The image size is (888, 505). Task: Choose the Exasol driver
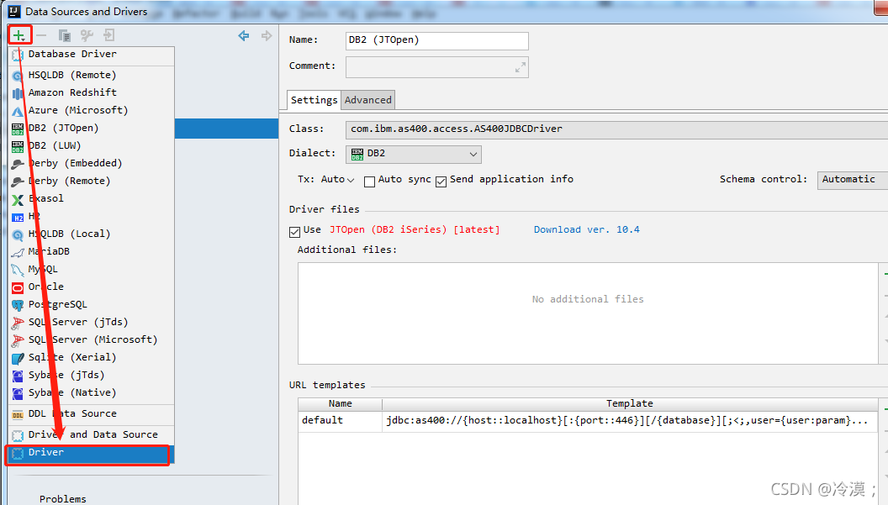coord(91,198)
